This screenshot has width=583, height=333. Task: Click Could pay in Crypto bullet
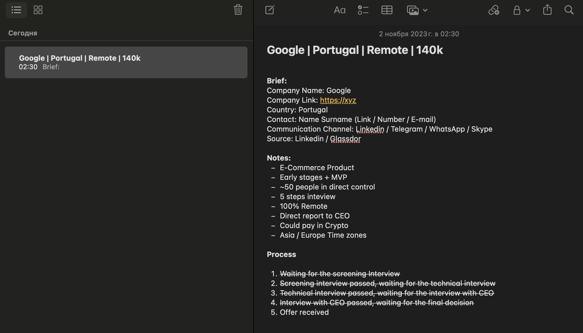(314, 225)
